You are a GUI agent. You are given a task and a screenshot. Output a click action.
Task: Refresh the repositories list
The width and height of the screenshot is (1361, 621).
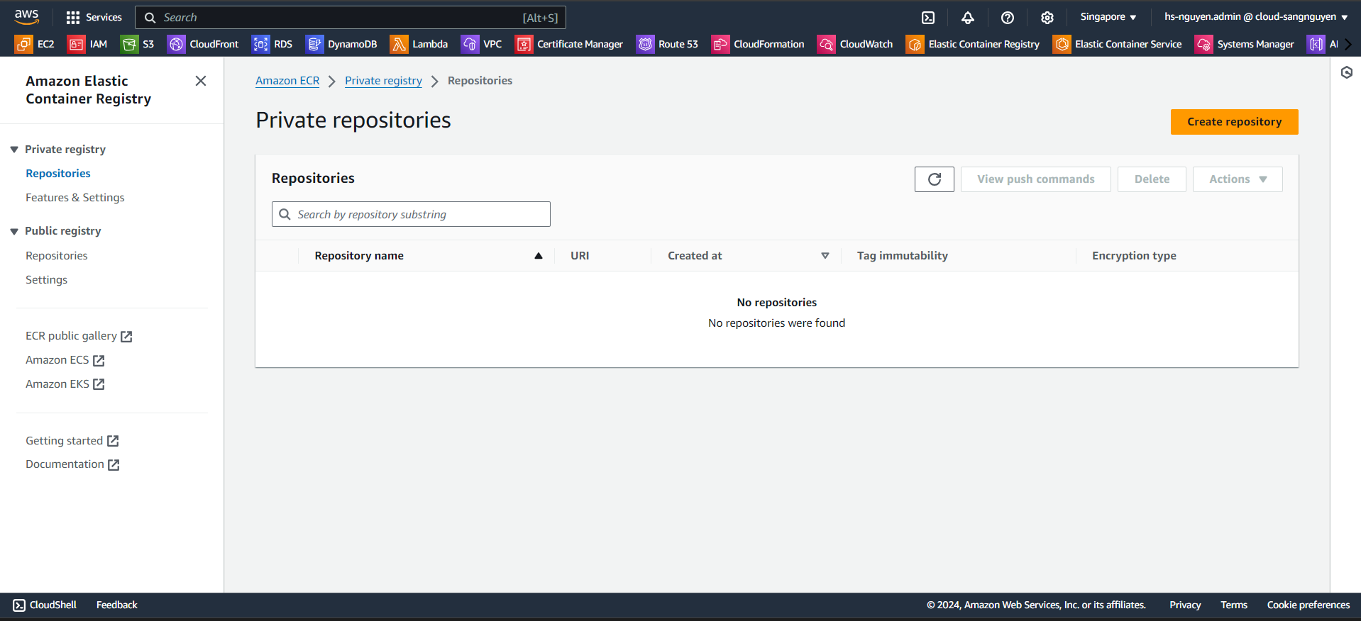934,179
